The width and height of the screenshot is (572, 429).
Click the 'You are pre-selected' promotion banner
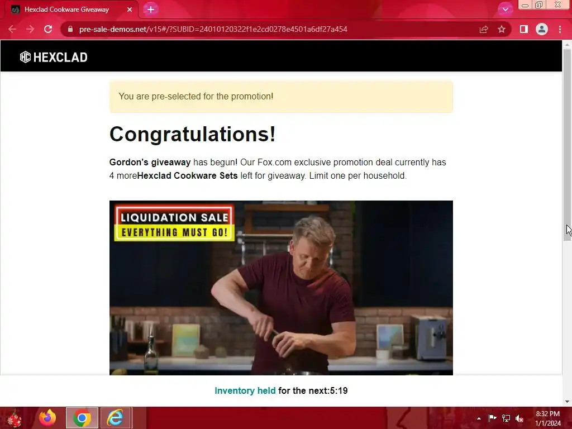(281, 96)
